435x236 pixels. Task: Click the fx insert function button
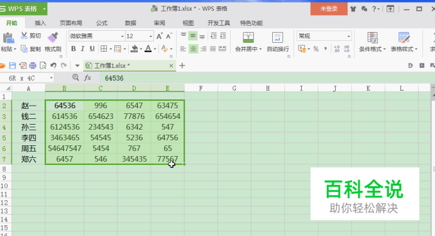(87, 78)
